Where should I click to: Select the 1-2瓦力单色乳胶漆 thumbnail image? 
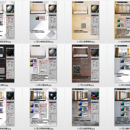pyautogui.click(x=43, y=20)
